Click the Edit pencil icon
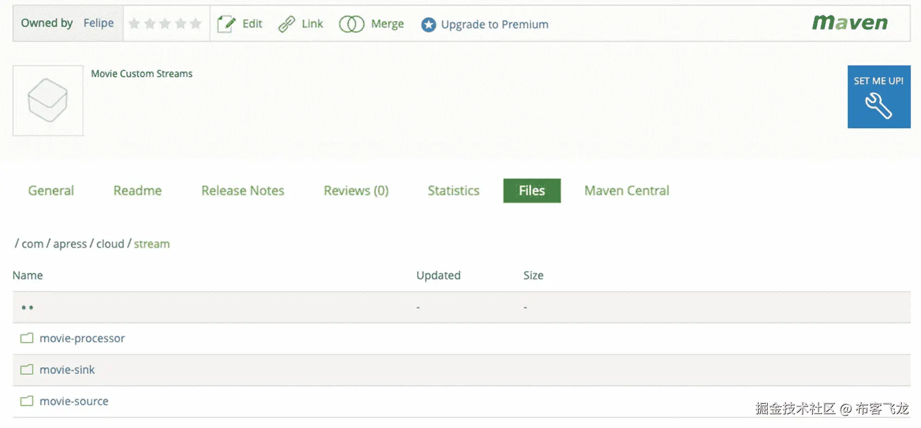Viewport: 921px width, 428px height. coord(226,24)
